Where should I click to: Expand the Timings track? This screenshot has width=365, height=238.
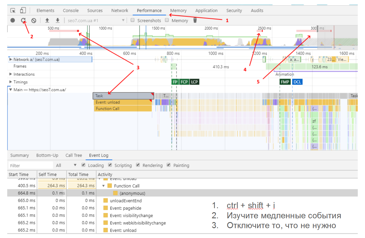point(11,82)
